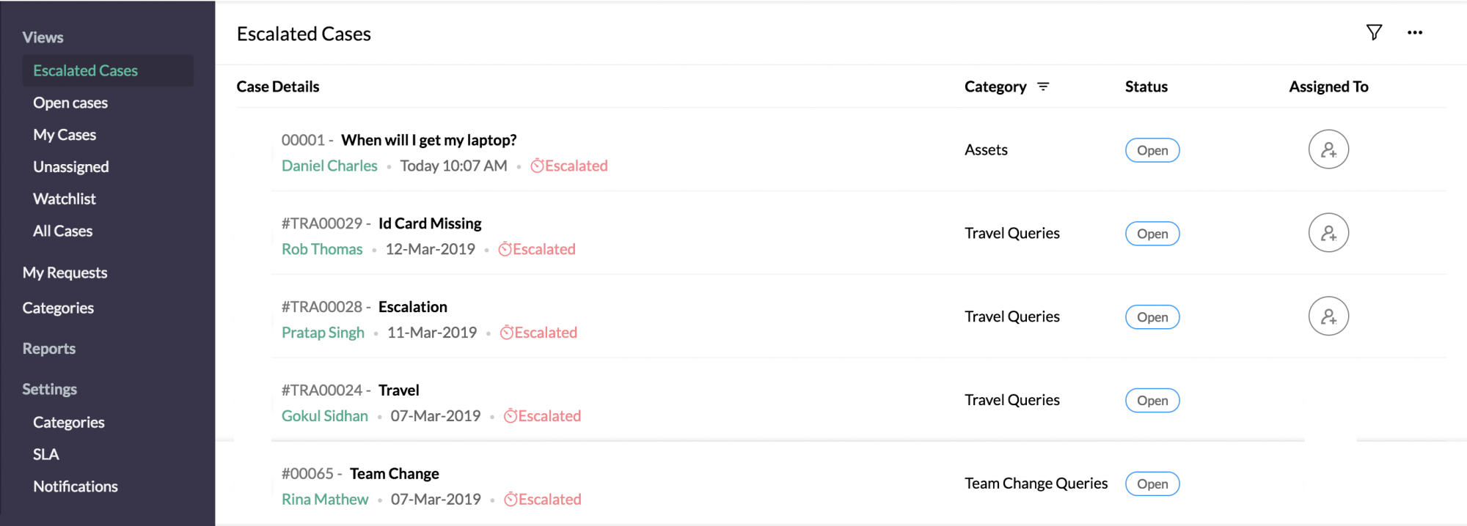Open case 'When will I get my laptop?'

click(429, 140)
